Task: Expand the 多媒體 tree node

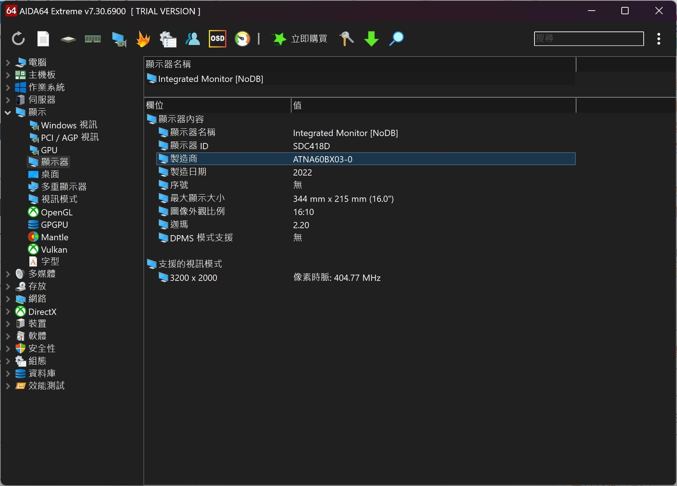Action: (8, 274)
